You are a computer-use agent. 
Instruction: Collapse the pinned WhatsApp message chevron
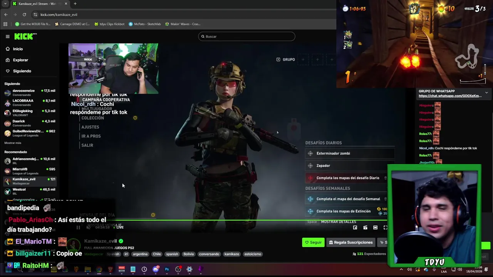pos(486,93)
